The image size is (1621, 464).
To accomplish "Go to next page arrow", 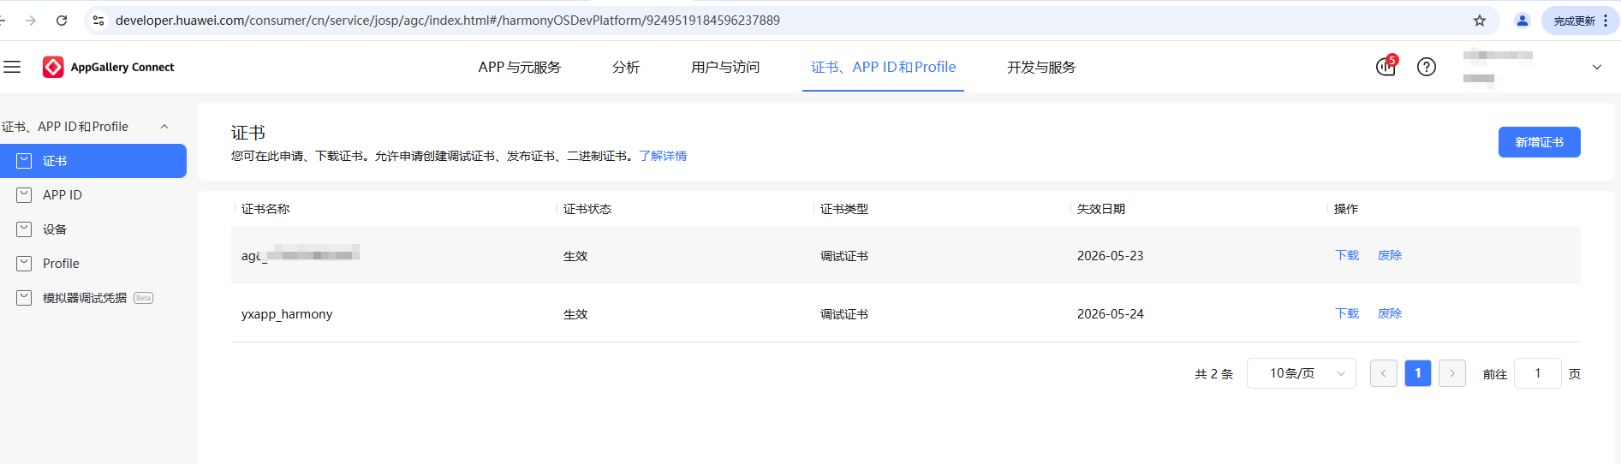I will coord(1452,373).
